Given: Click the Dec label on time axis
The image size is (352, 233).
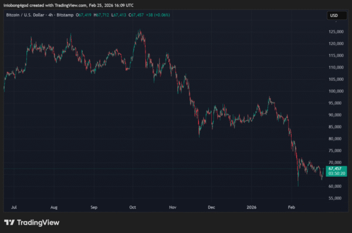Looking at the screenshot, I should click(x=211, y=207).
